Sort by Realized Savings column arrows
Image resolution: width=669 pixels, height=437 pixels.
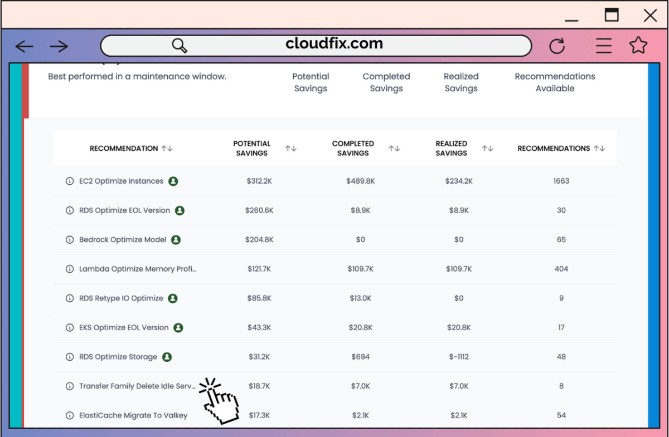point(488,149)
